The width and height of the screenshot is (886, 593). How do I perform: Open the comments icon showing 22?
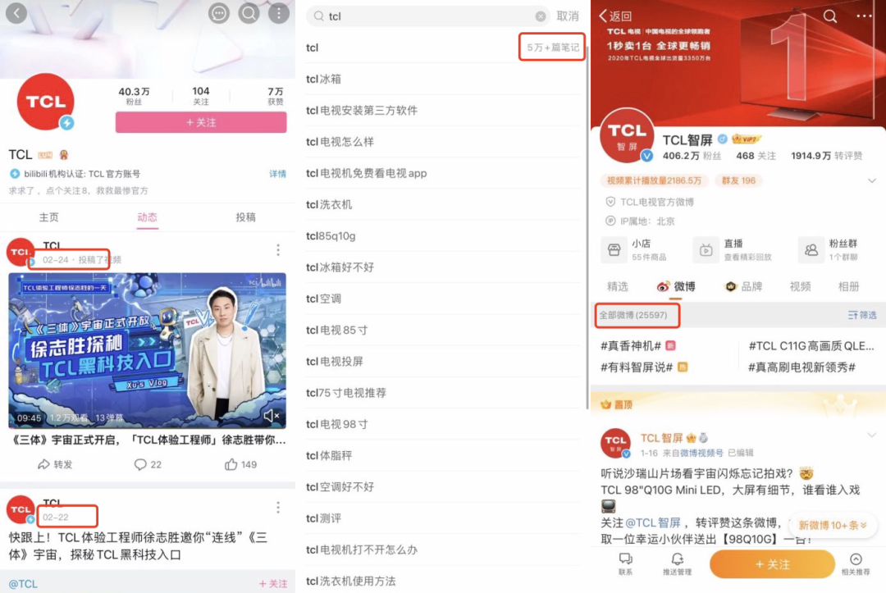148,464
